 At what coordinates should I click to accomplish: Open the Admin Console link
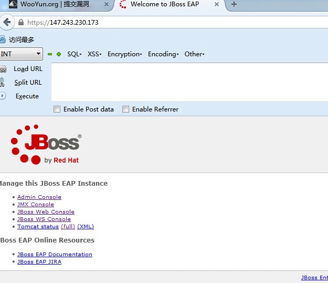(x=39, y=197)
